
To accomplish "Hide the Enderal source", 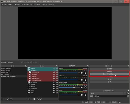I will 54,85.
